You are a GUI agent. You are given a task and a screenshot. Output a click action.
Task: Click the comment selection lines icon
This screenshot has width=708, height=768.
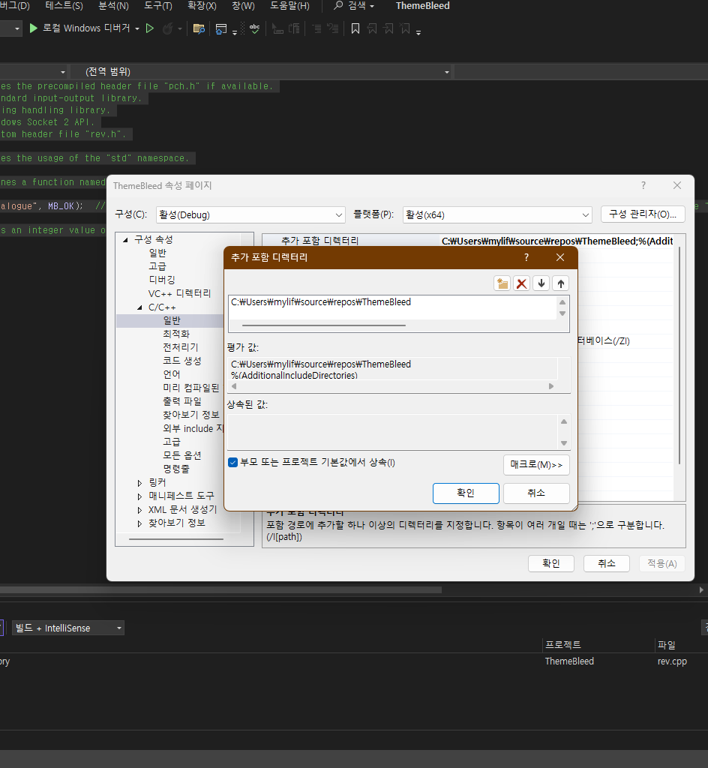pos(316,29)
